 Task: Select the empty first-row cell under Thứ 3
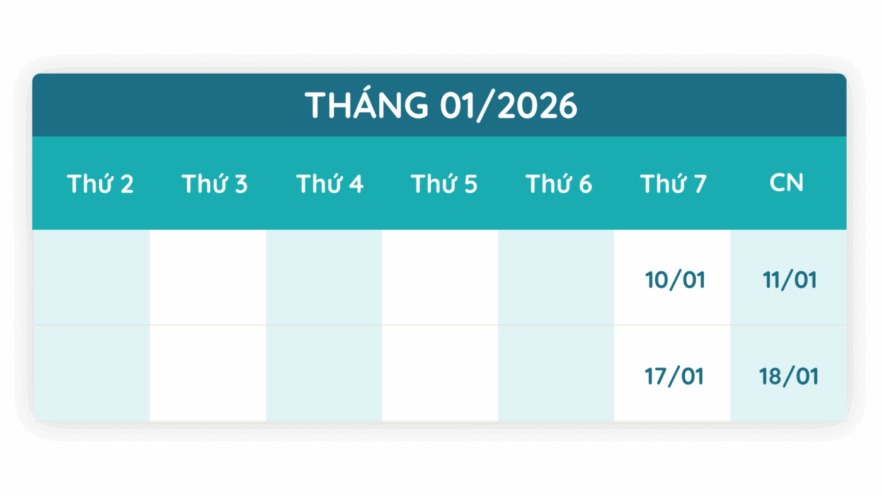(x=208, y=277)
